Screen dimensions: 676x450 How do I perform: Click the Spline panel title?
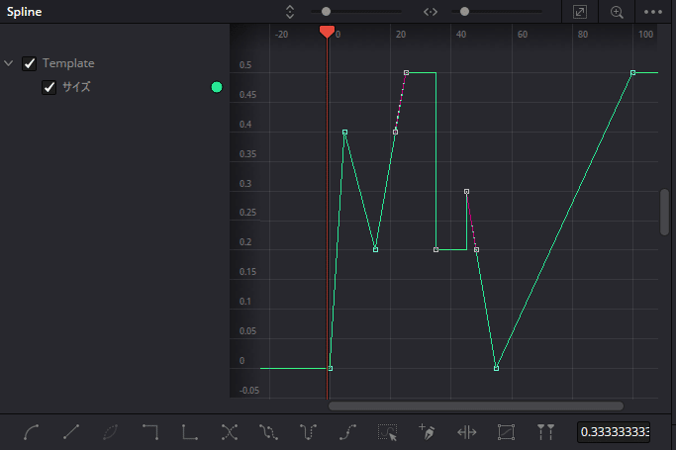24,12
